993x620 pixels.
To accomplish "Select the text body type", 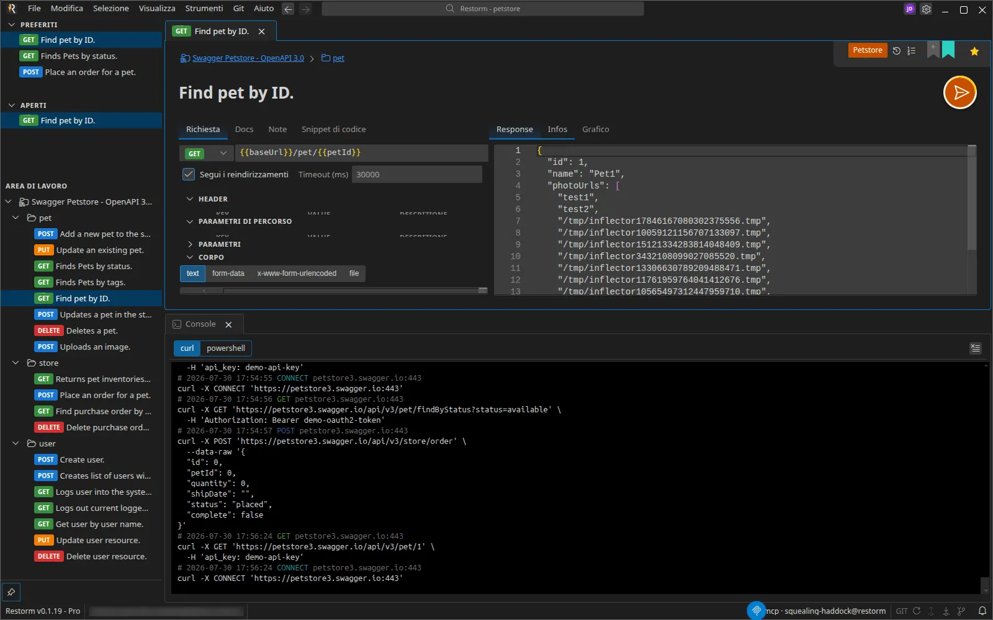I will coord(193,273).
